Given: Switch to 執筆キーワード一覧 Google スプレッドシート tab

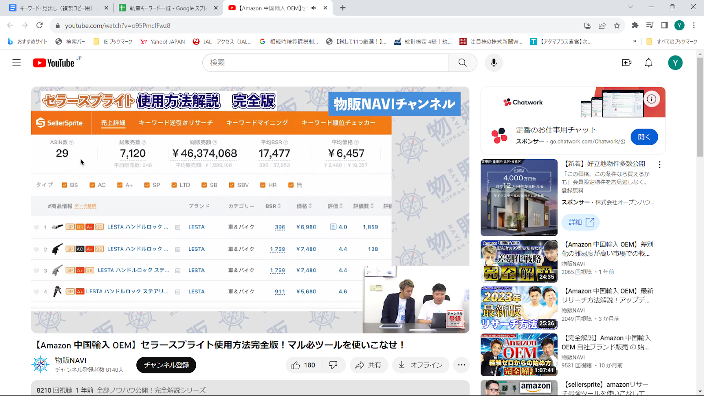Looking at the screenshot, I should (x=168, y=8).
